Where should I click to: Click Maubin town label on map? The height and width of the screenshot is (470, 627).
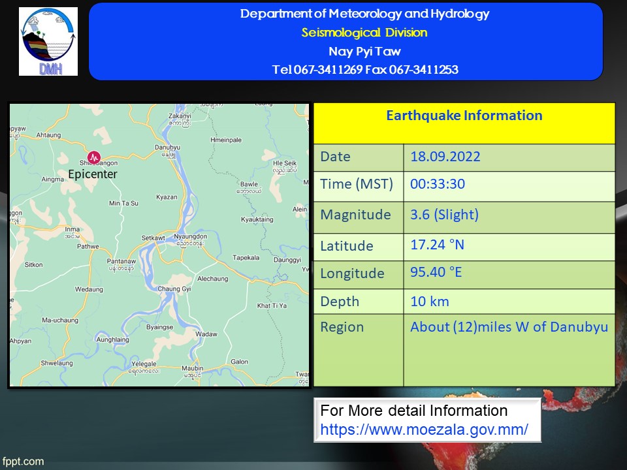[x=192, y=368]
